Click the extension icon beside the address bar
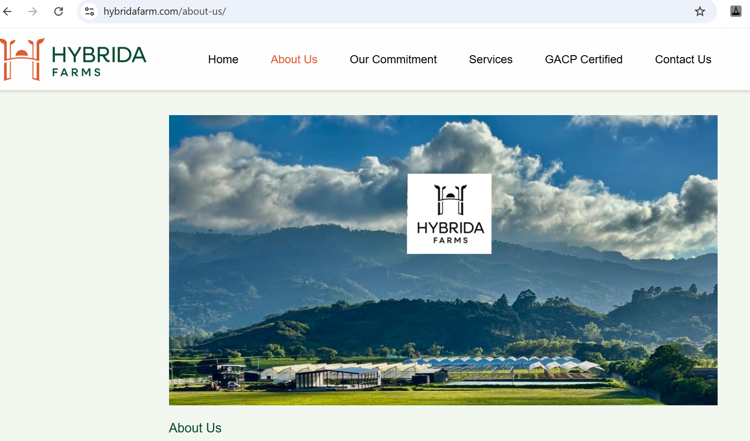 pyautogui.click(x=736, y=11)
